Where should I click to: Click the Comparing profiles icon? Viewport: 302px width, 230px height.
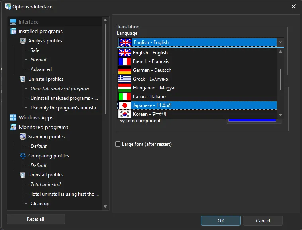(23, 156)
